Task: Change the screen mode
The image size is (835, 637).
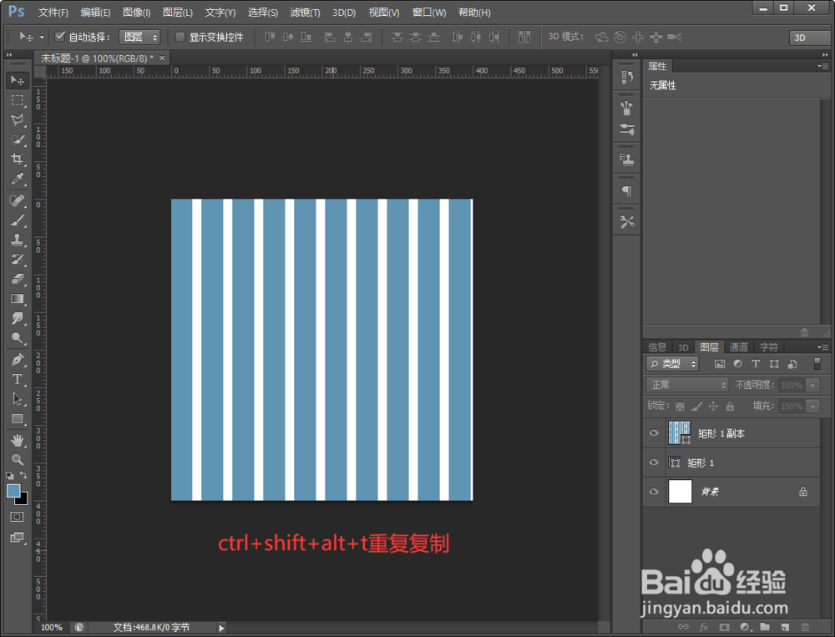Action: 17,538
